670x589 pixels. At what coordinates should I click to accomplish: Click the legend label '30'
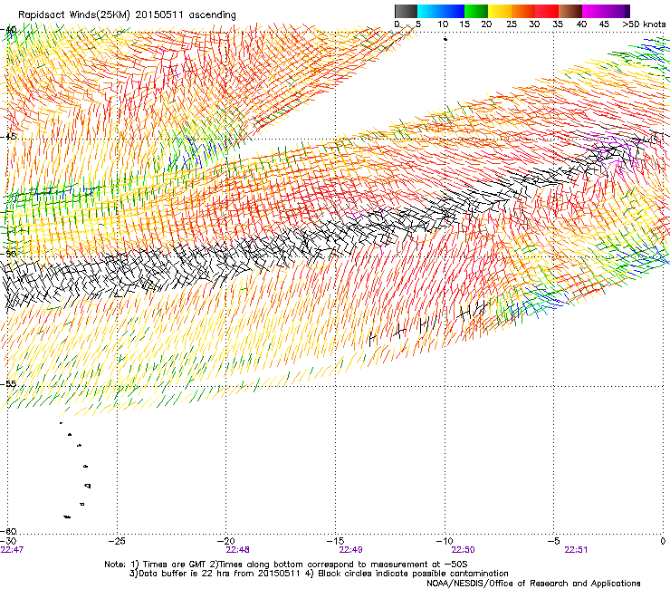click(x=534, y=24)
